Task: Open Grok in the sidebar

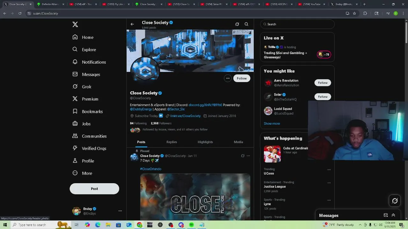Action: click(x=82, y=87)
